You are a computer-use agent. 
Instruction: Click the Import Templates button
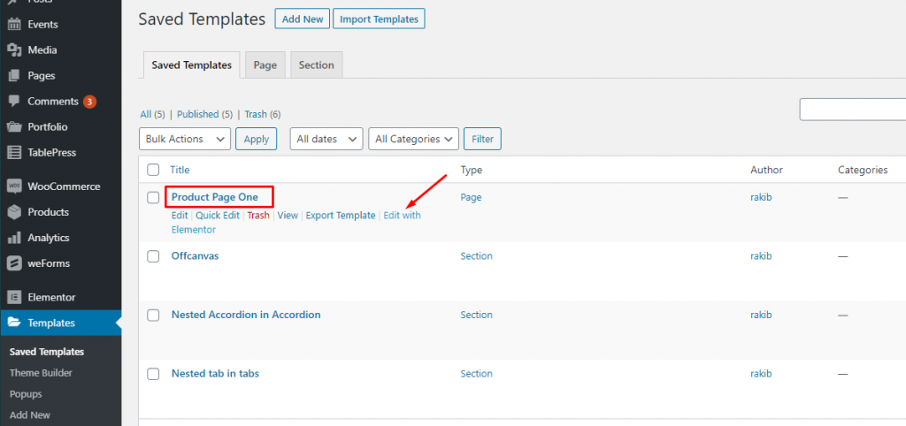[x=379, y=19]
